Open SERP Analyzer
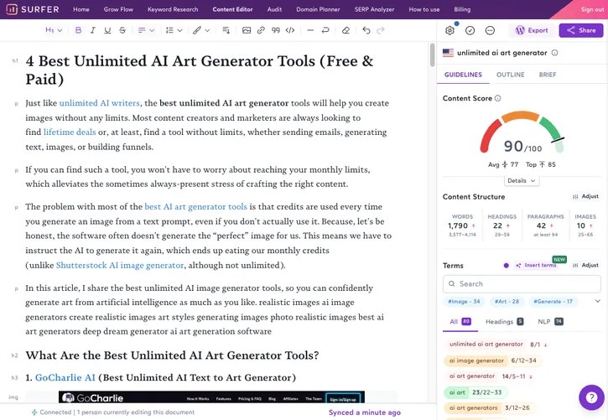 point(374,9)
